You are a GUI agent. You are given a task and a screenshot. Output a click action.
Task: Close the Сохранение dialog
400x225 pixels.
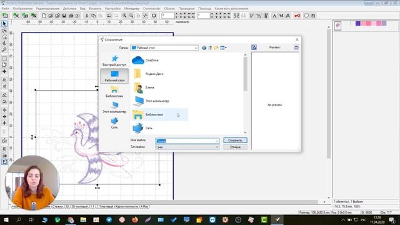tap(297, 39)
